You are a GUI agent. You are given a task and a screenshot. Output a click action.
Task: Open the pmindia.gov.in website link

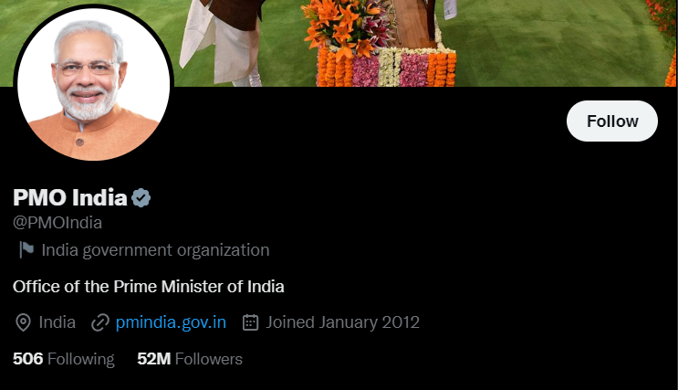[171, 322]
